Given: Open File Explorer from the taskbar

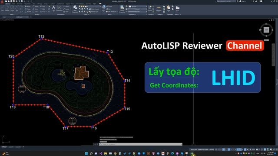Looking at the screenshot, I should 106,153.
